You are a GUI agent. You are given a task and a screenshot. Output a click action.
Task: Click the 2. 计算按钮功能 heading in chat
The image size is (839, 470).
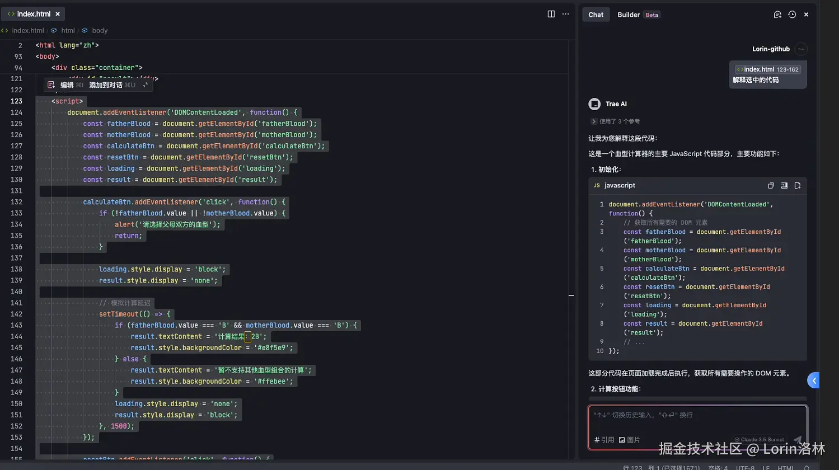pyautogui.click(x=616, y=389)
